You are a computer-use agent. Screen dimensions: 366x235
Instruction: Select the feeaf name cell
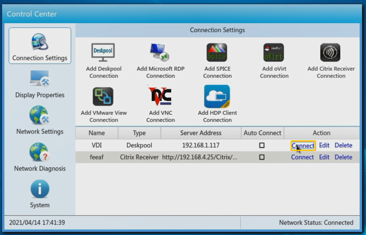point(97,157)
